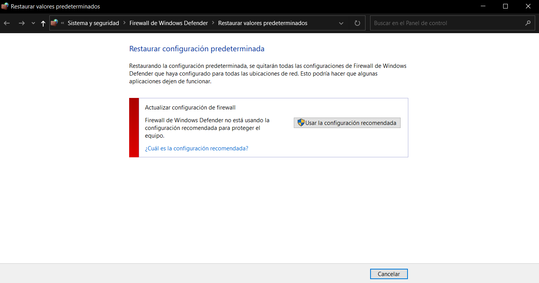Open ¿Cuál es la configuración recomendada? link

[197, 148]
